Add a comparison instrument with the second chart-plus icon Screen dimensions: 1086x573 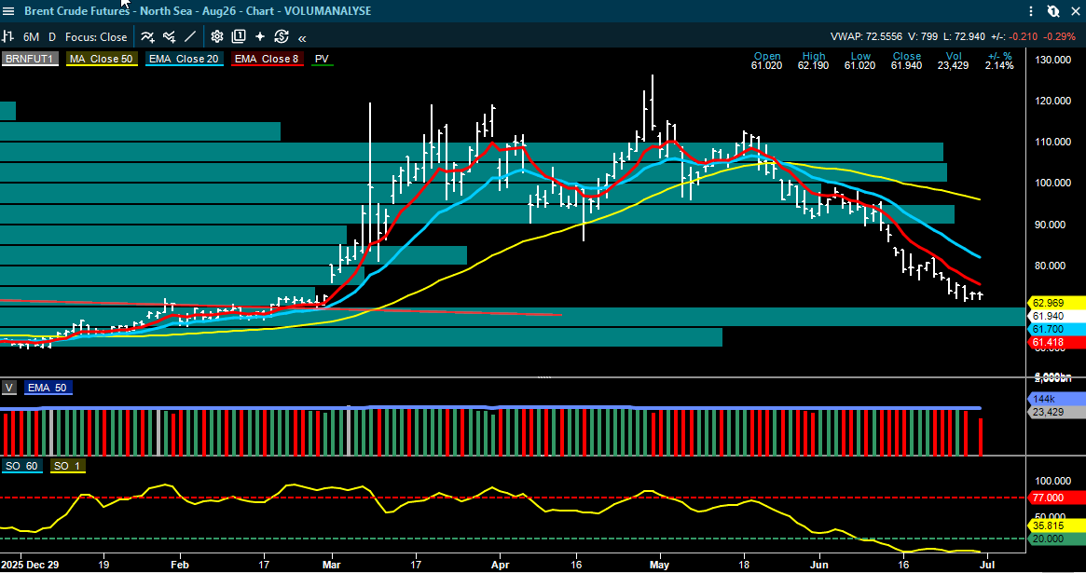tap(169, 36)
